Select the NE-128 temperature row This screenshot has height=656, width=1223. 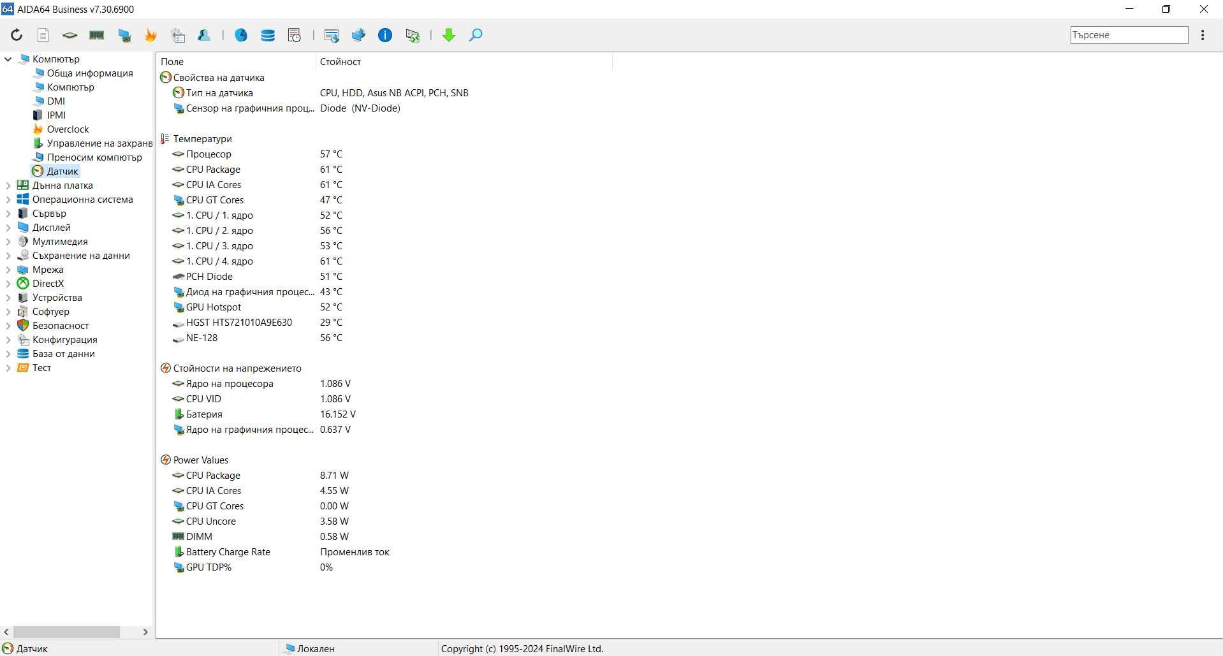tap(257, 338)
